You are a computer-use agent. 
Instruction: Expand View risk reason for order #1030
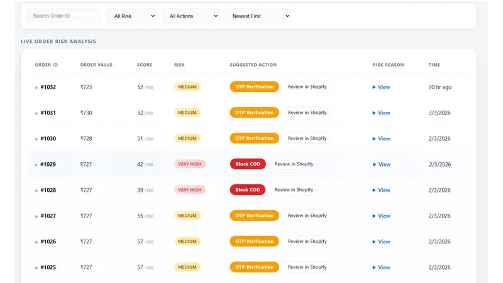(381, 138)
